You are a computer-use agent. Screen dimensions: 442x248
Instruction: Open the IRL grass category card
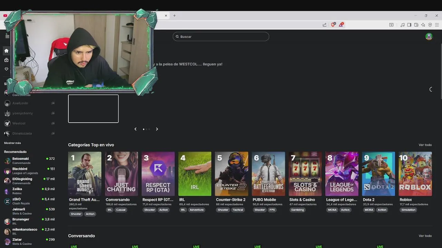point(195,174)
